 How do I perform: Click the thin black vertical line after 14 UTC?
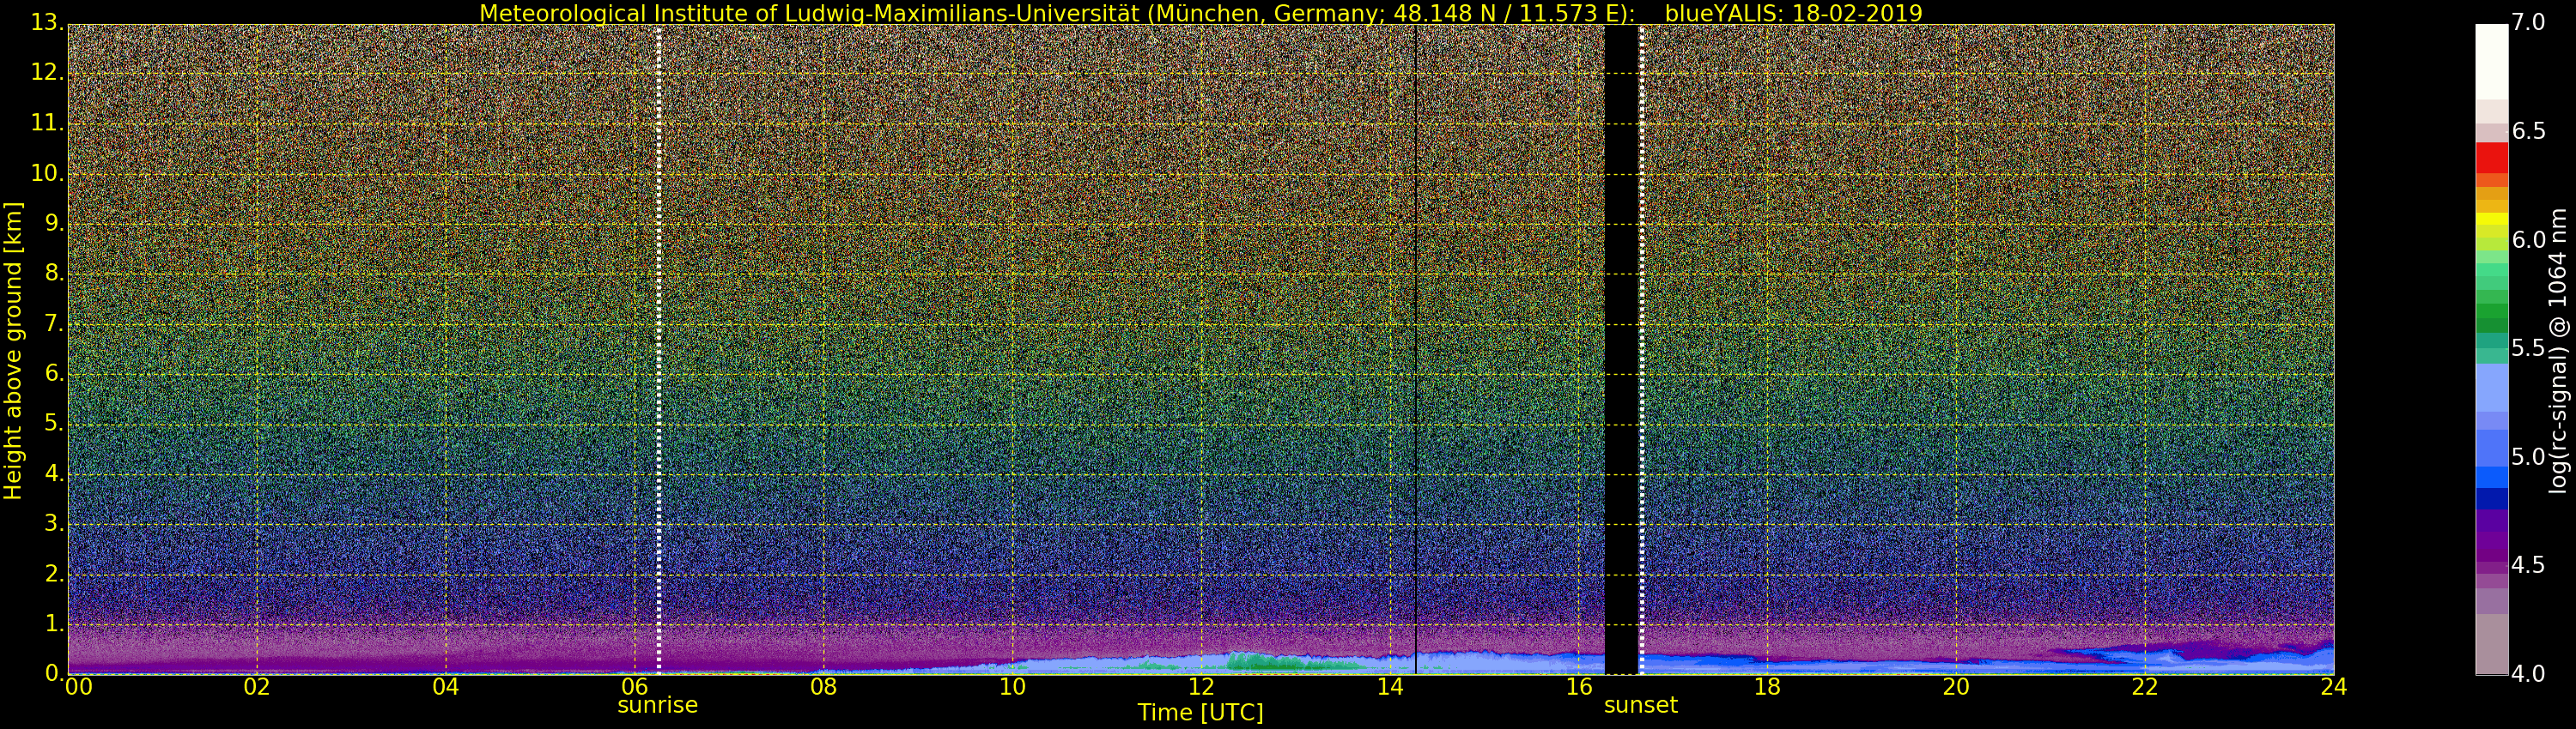point(1416,350)
